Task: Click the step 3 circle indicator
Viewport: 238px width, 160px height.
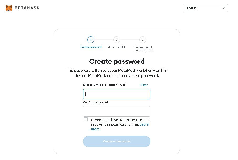Action: click(143, 40)
